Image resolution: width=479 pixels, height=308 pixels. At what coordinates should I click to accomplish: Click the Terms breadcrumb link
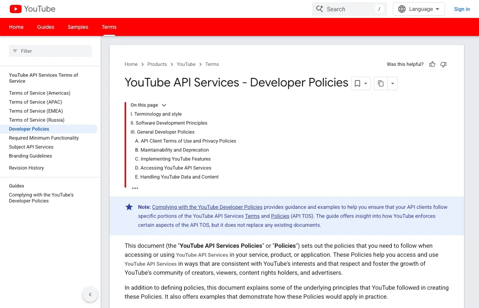212,64
